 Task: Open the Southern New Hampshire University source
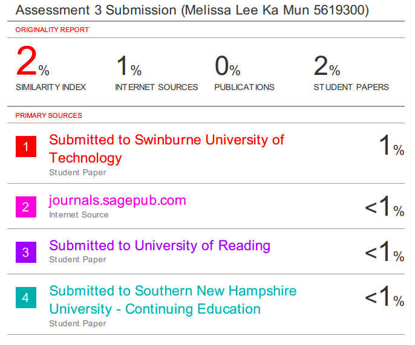click(172, 300)
